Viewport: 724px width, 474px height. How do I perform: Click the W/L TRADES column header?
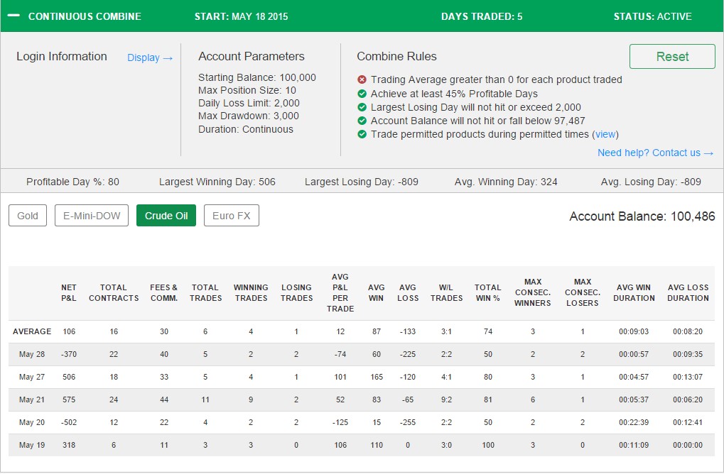click(446, 293)
